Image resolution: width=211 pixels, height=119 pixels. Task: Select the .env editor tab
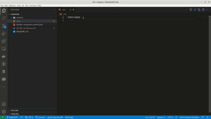67,10
